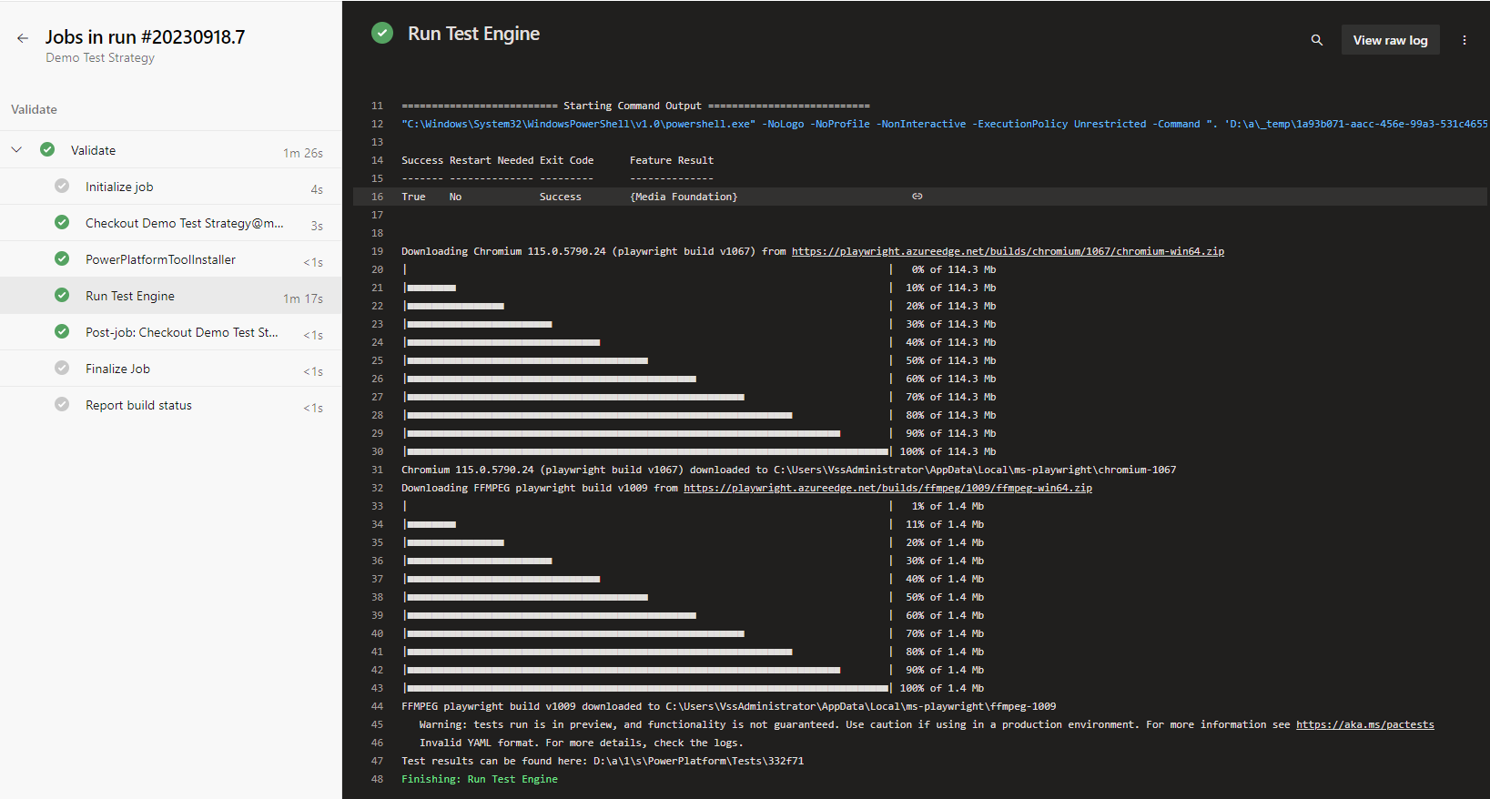
Task: Click the 50% of 114.3 Mb progress line
Action: click(700, 360)
